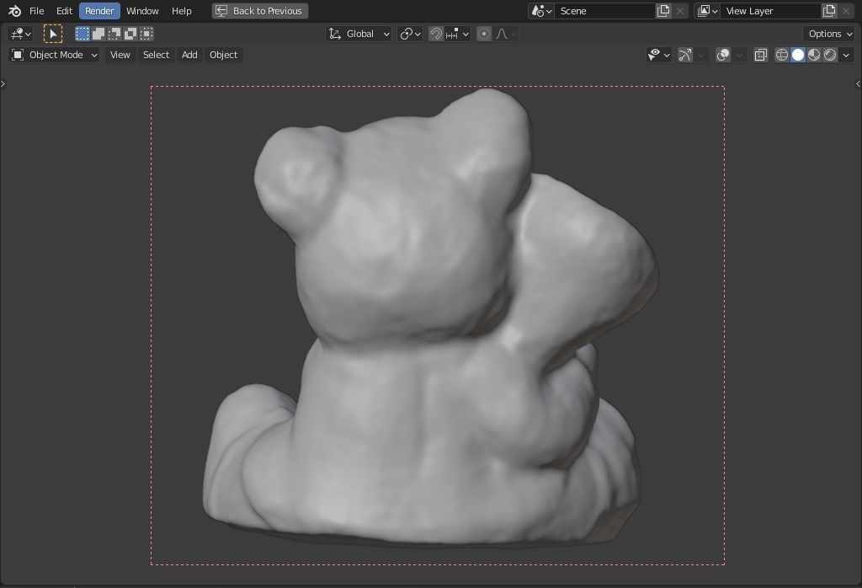Click the Back to Previous button
Viewport: 862px width, 588px height.
coord(259,11)
